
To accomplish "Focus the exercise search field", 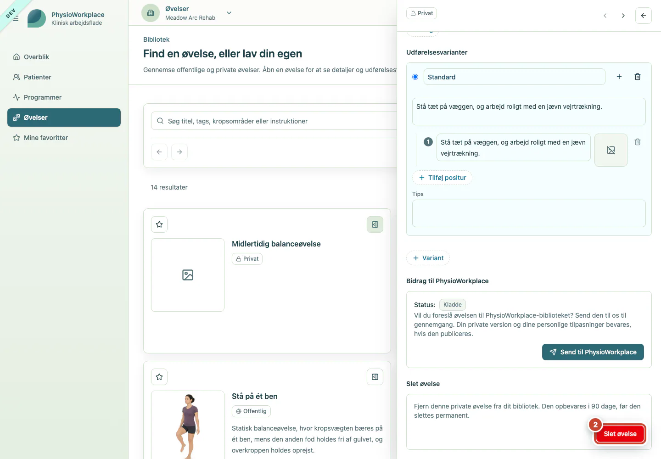I will (275, 121).
